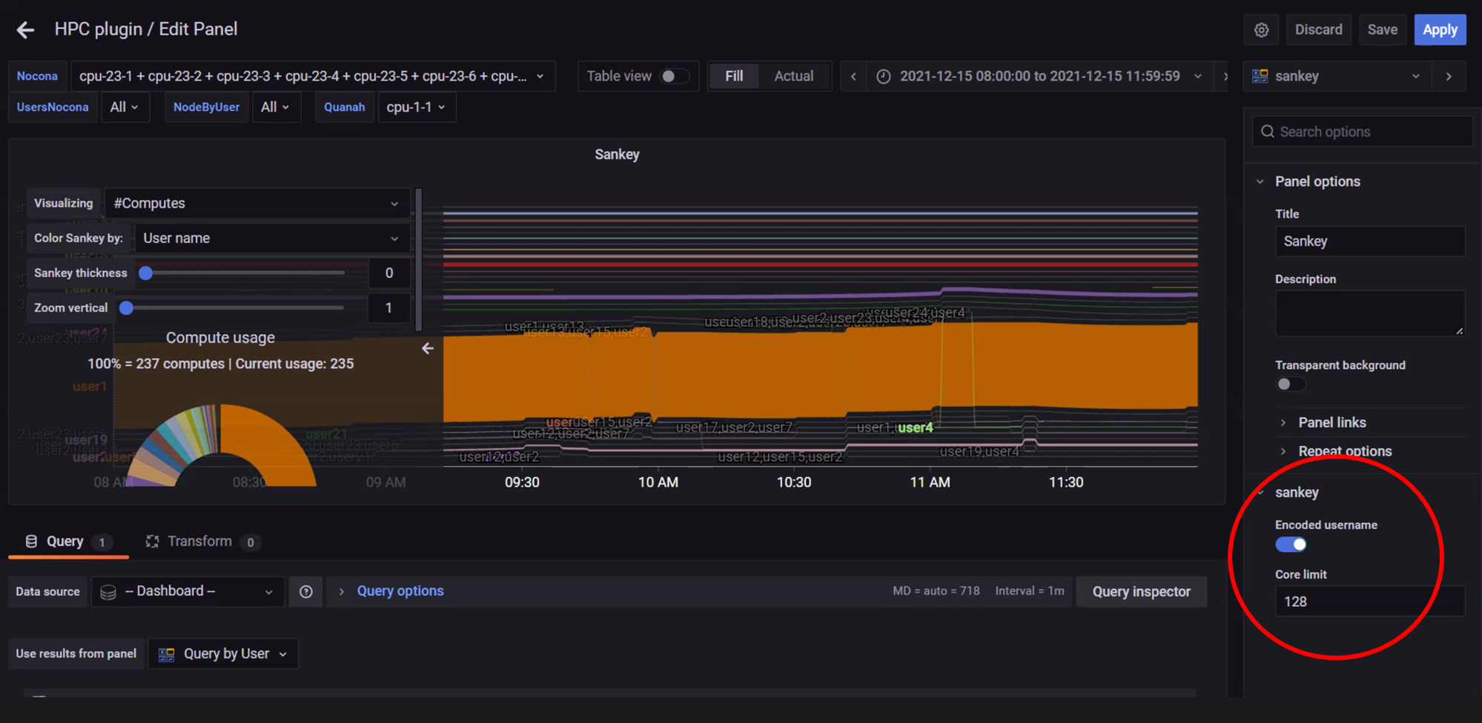
Task: Open the UsersNocona All dropdown
Action: pyautogui.click(x=125, y=107)
